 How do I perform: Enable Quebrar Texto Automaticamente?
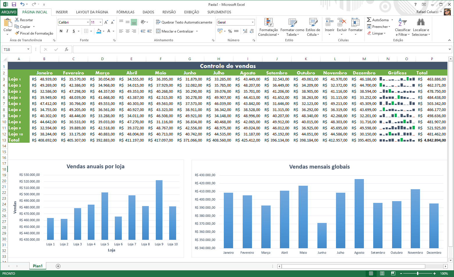(184, 22)
